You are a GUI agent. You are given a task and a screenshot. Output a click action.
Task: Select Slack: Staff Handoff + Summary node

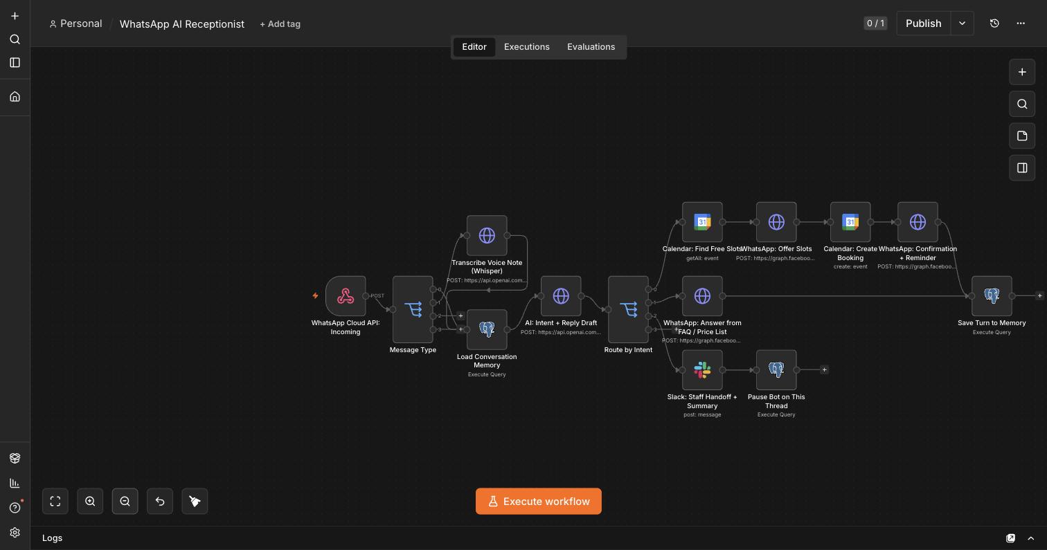tap(702, 370)
